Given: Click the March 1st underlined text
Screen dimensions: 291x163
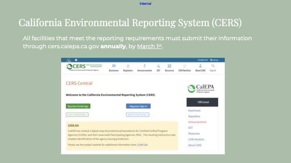Looking at the screenshot, I should pyautogui.click(x=150, y=46).
